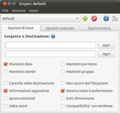
Task: Open the Aiuto menu
Action: (34, 11)
